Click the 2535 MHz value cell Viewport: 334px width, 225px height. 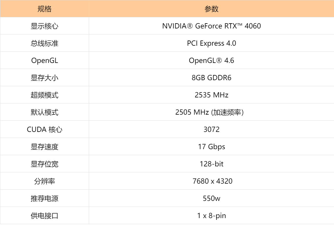pos(212,95)
